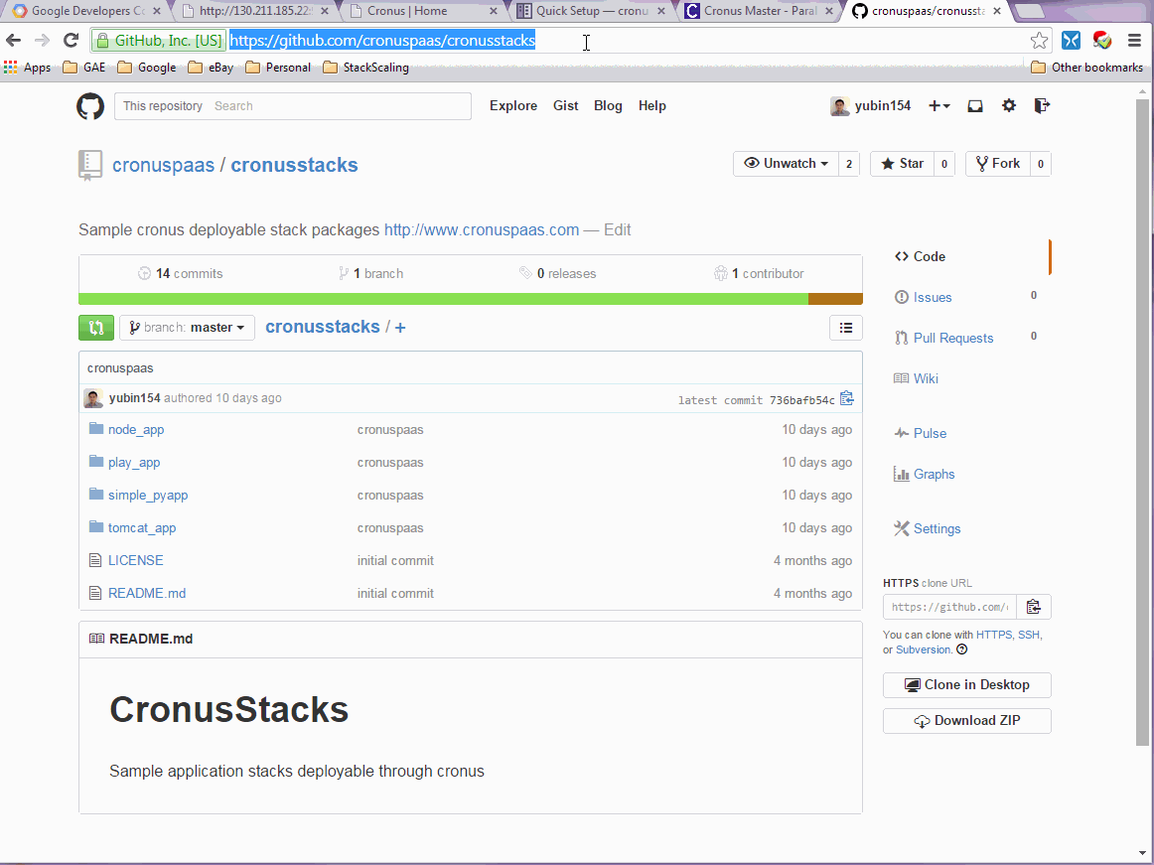Viewport: 1154px width, 865px height.
Task: Click the green compare branches button
Action: click(x=96, y=328)
